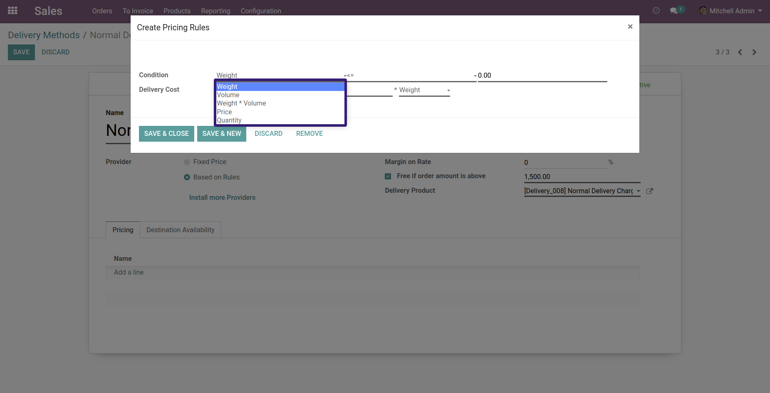Expand Delivery Product dropdown arrow
This screenshot has height=393, width=770.
[x=638, y=191]
